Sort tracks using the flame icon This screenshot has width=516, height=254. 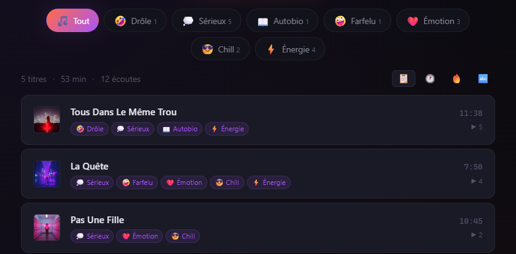point(457,79)
